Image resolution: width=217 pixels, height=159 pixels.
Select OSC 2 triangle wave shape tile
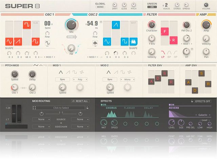(x=116, y=25)
